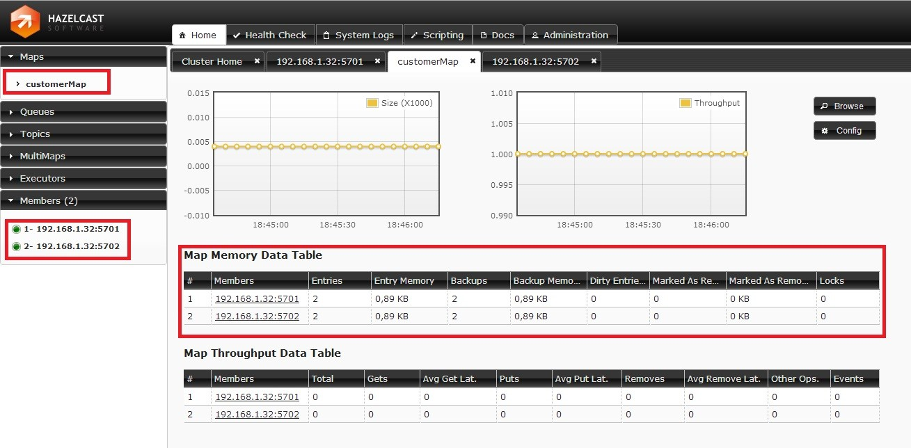This screenshot has height=448, width=911.
Task: Sort Throughput table by Total column
Action: click(336, 378)
